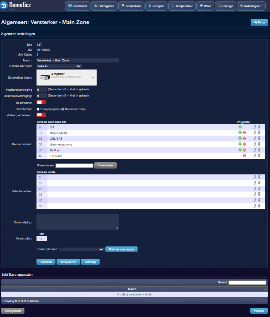Move TV Audio level up
This screenshot has height=317, width=270.
pos(244,156)
